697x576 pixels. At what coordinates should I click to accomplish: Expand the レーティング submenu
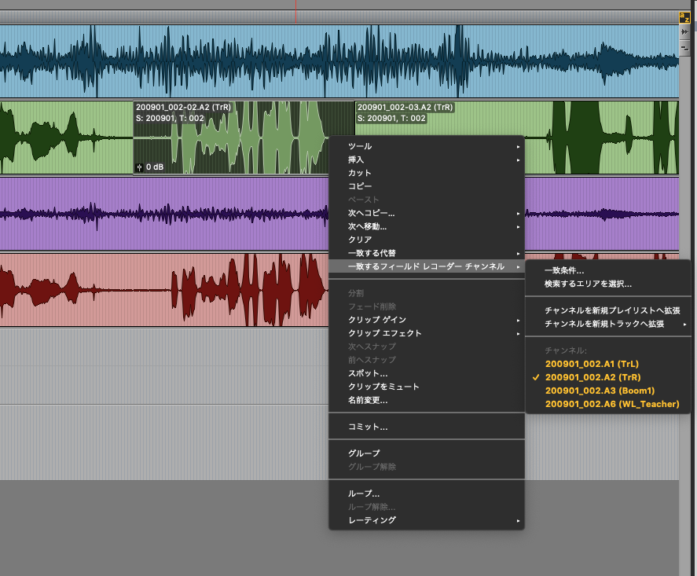[x=427, y=520]
